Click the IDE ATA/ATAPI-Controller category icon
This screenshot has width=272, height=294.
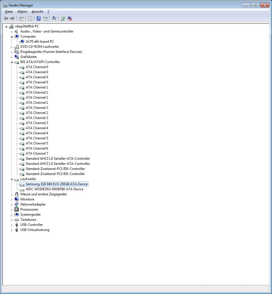tap(16, 62)
